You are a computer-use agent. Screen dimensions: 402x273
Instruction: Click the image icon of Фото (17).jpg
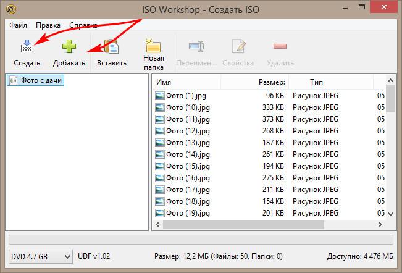[160, 190]
